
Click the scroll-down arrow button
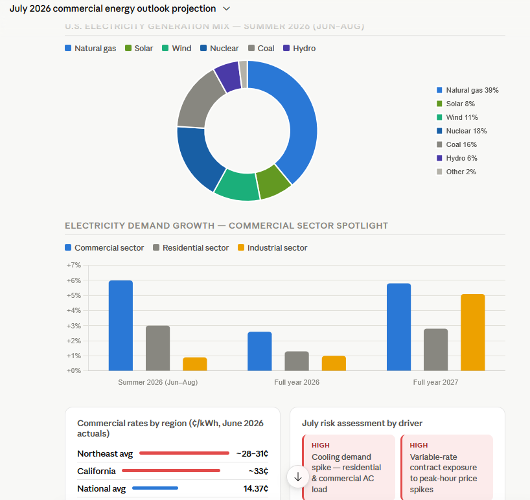pyautogui.click(x=298, y=477)
